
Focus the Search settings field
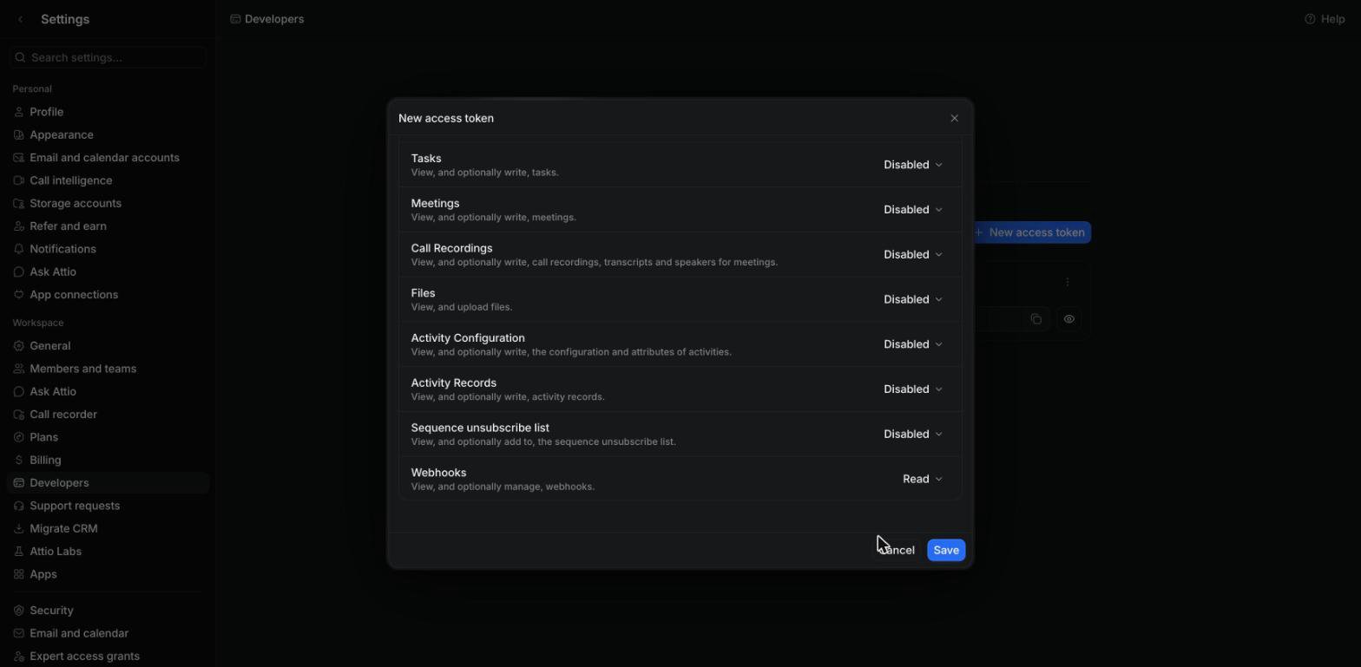tap(108, 57)
